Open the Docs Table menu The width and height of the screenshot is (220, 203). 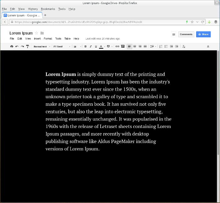click(x=67, y=39)
